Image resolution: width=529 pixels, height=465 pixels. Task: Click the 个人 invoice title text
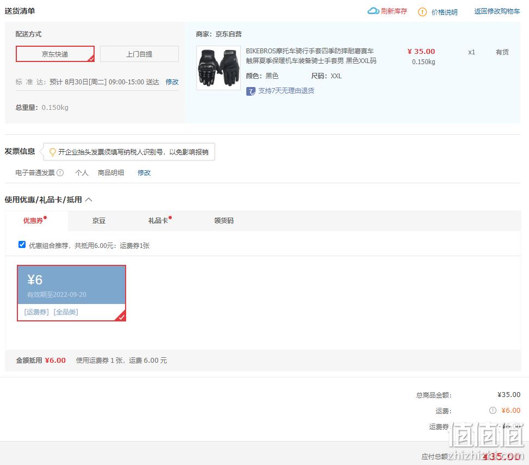(x=82, y=173)
